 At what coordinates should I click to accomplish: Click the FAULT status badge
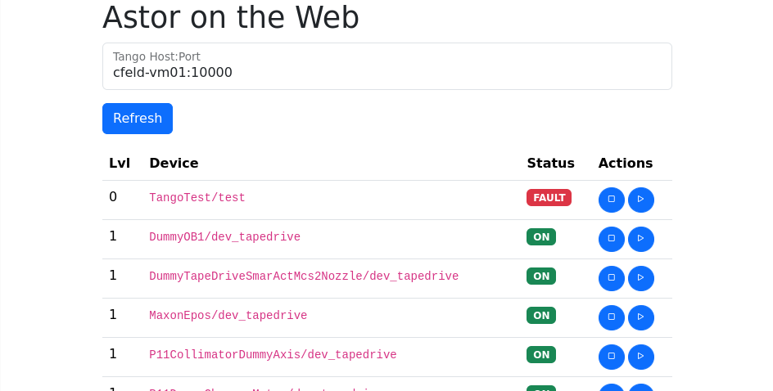(549, 197)
